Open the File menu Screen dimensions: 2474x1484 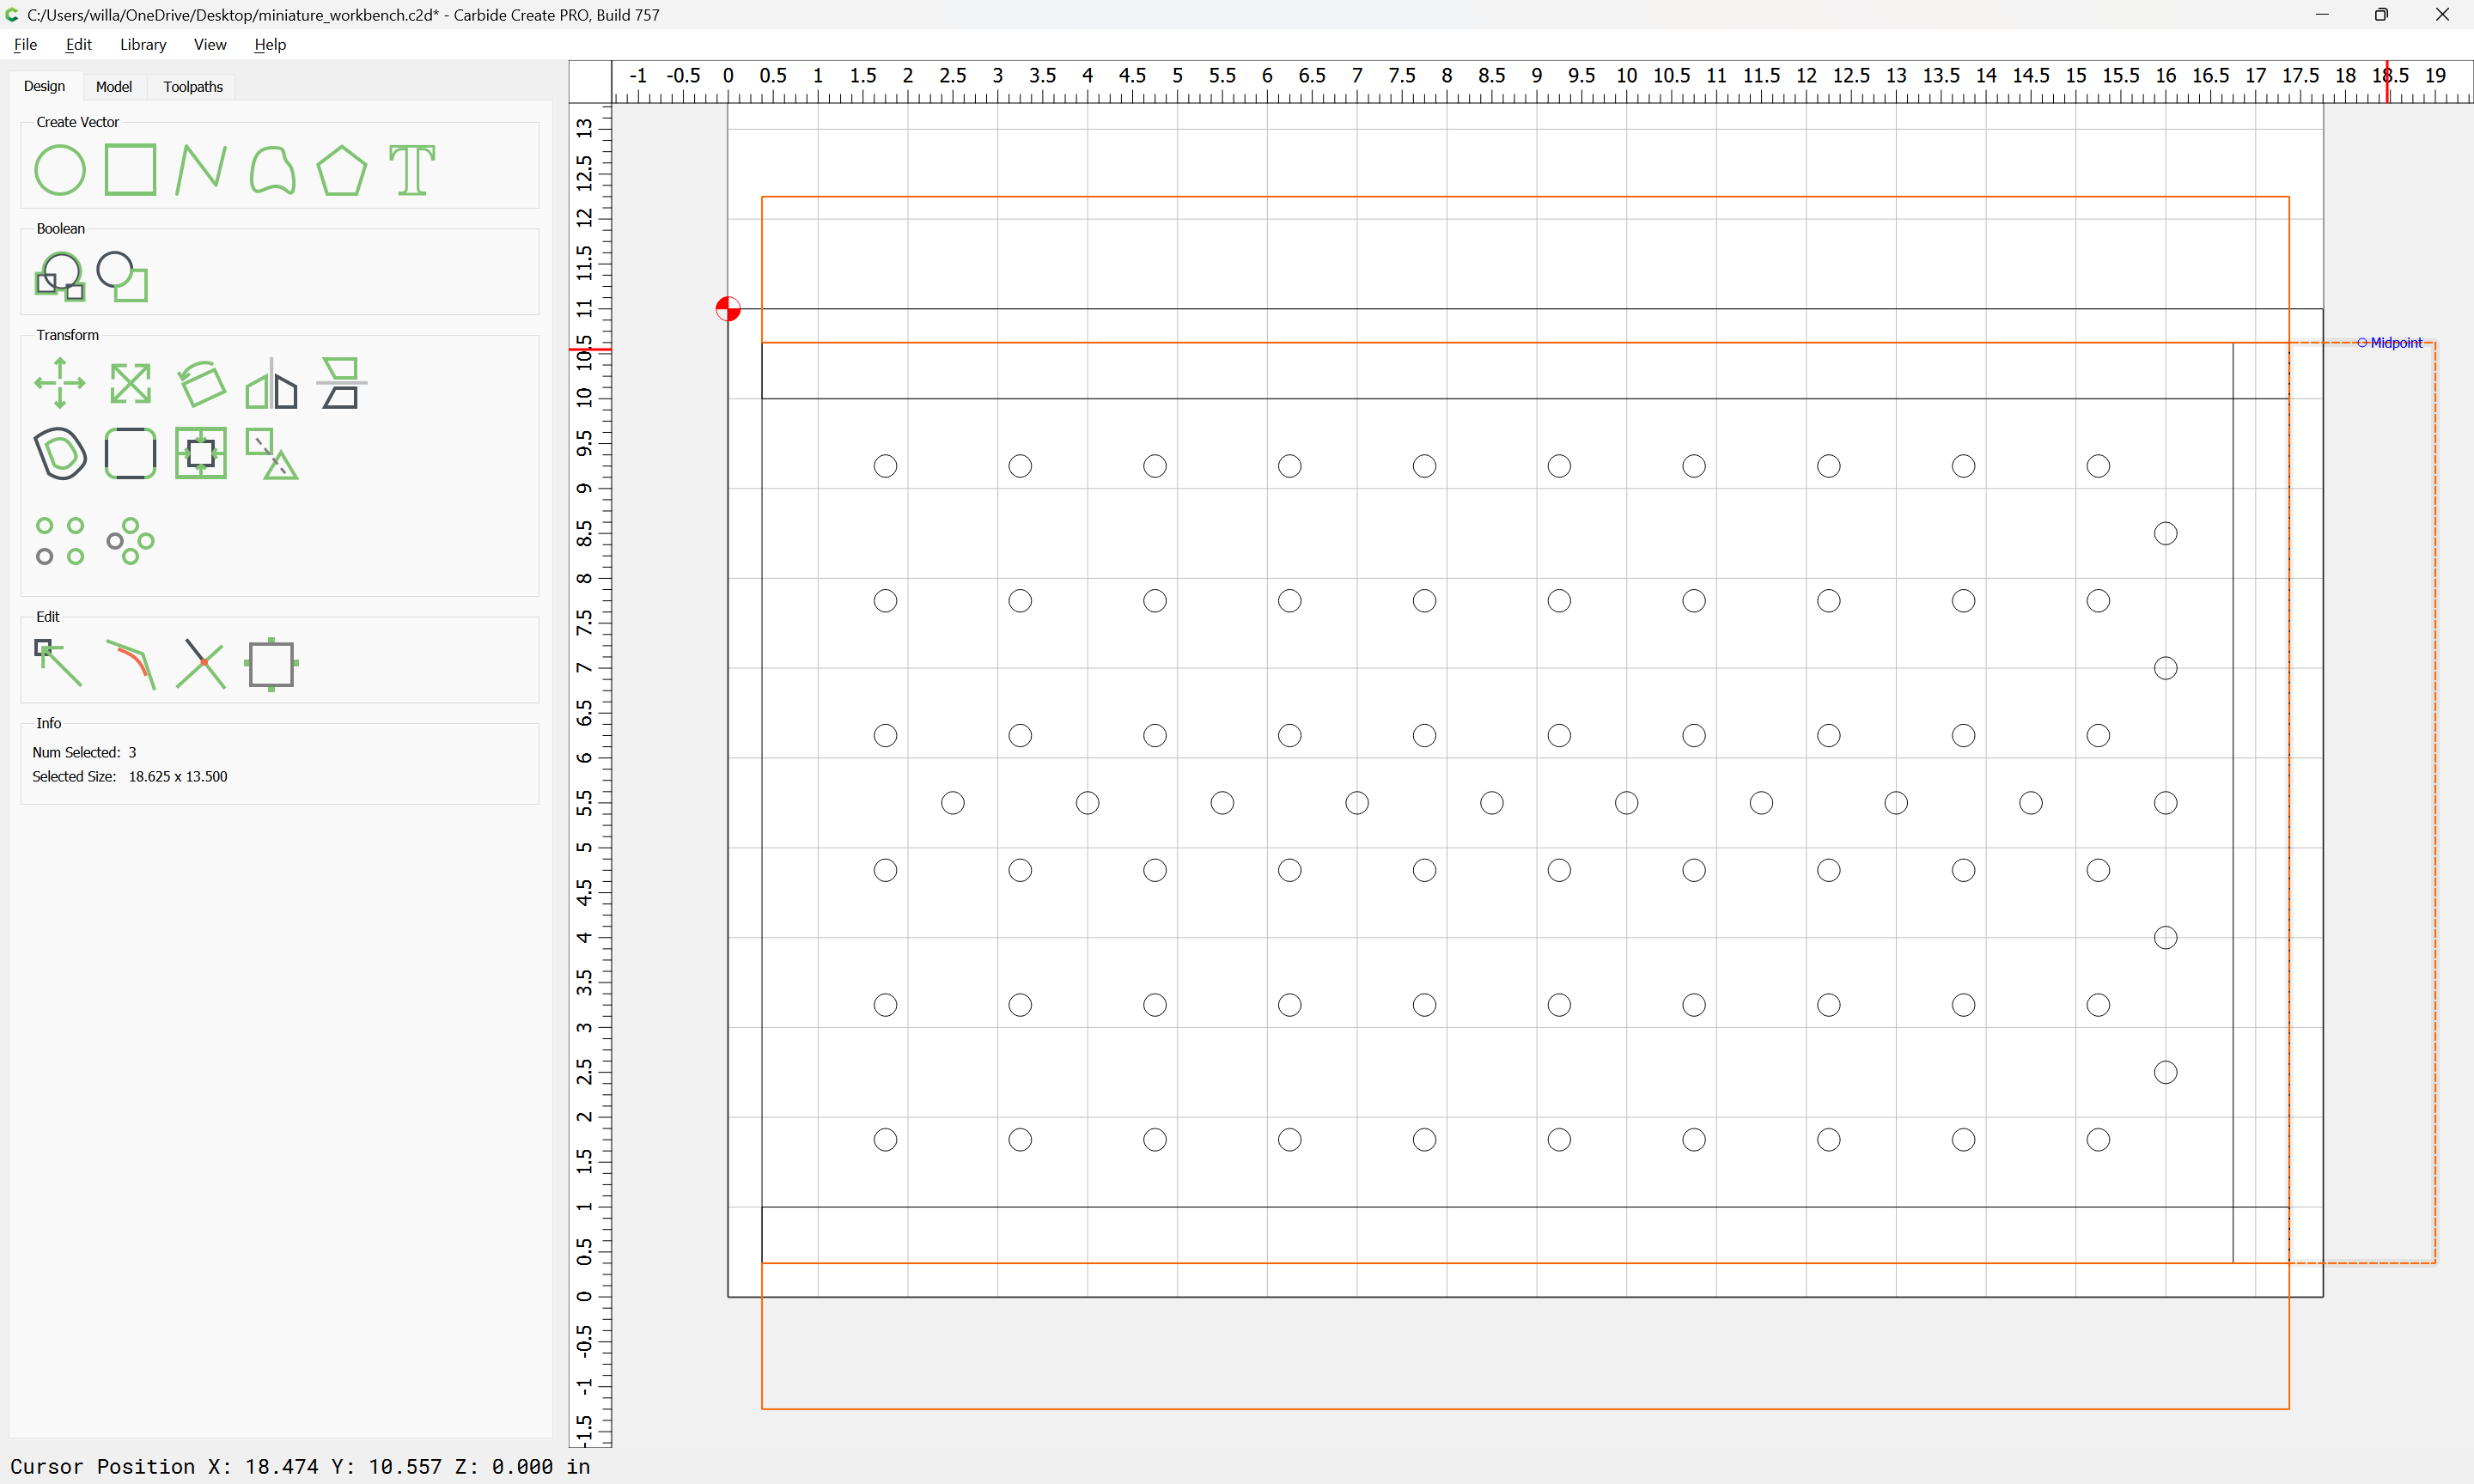pyautogui.click(x=25, y=44)
